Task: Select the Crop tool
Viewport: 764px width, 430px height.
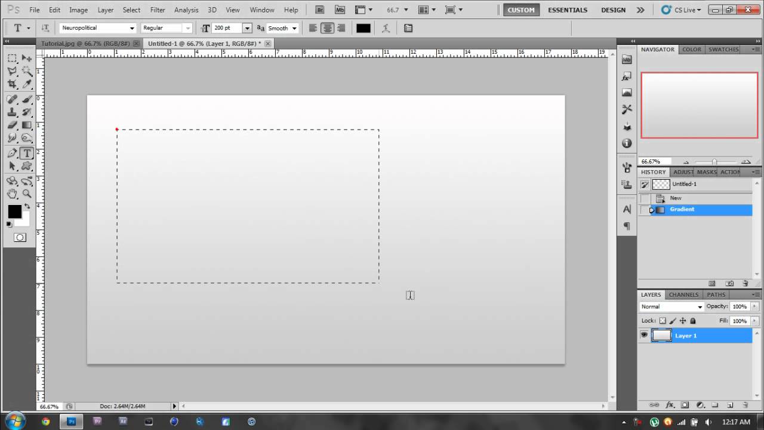Action: tap(12, 84)
